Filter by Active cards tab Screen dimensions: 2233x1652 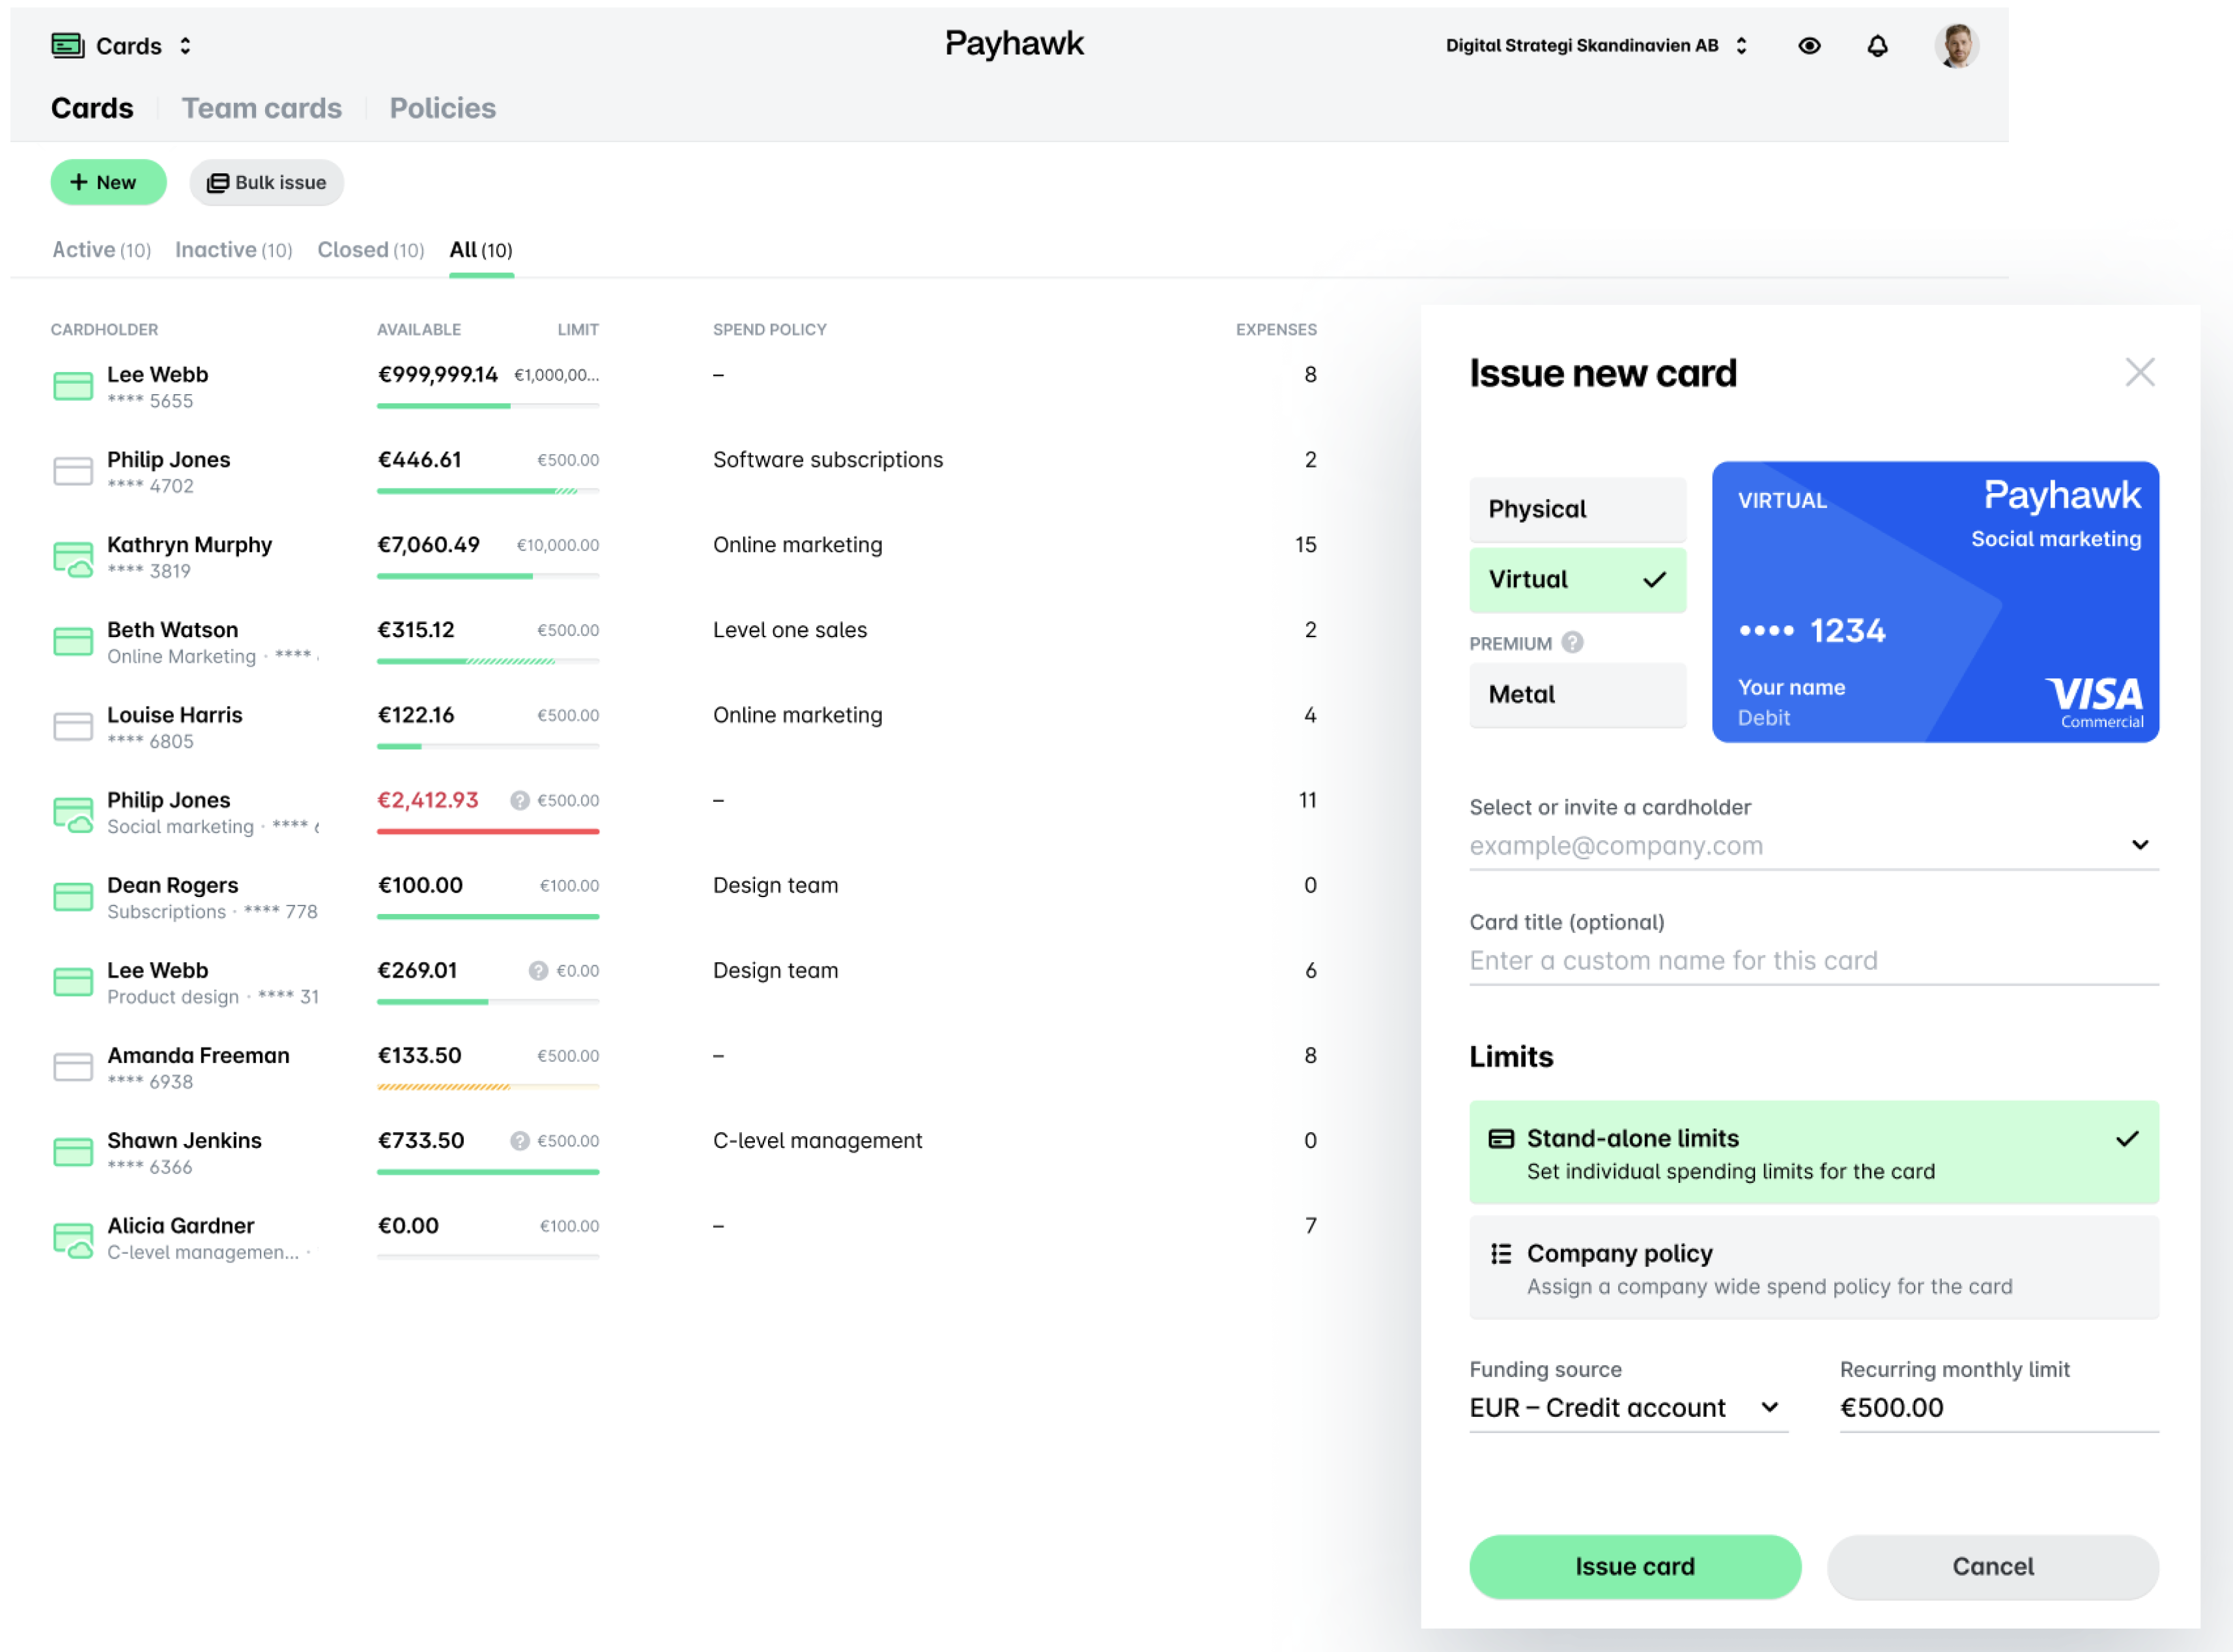(x=101, y=250)
